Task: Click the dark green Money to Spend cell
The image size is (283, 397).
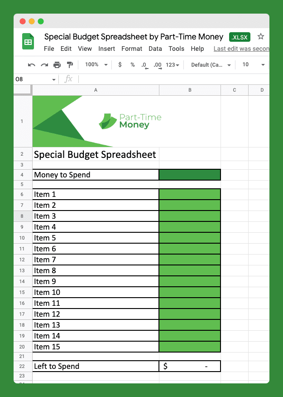Action: point(190,175)
